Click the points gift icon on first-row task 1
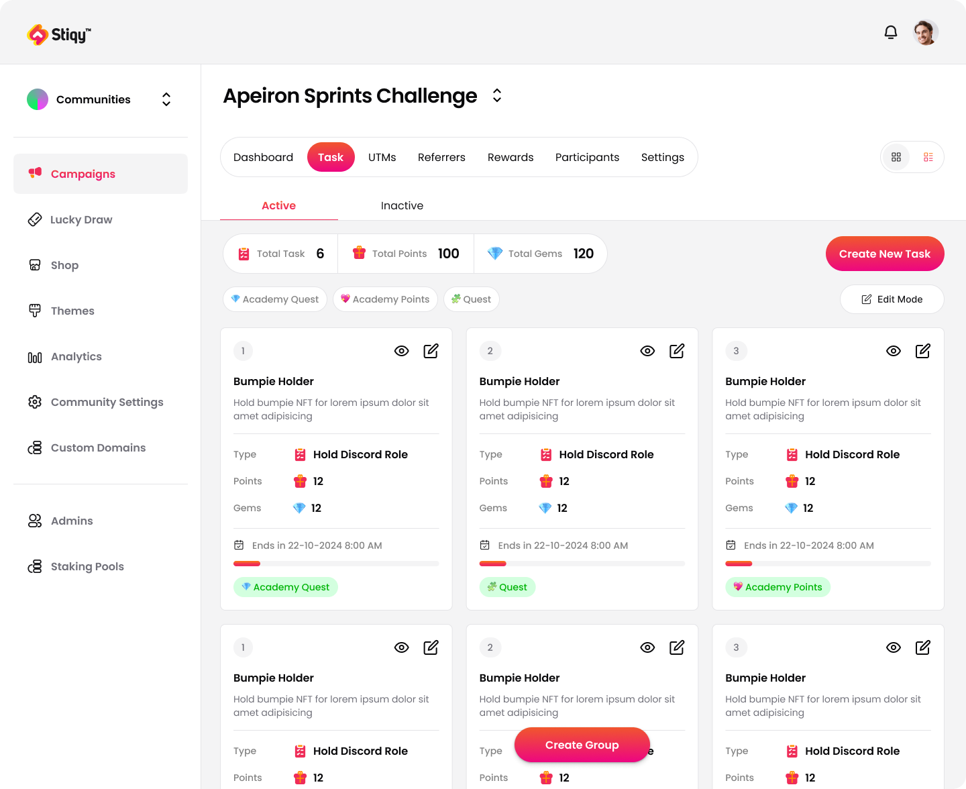The height and width of the screenshot is (789, 966). click(300, 481)
